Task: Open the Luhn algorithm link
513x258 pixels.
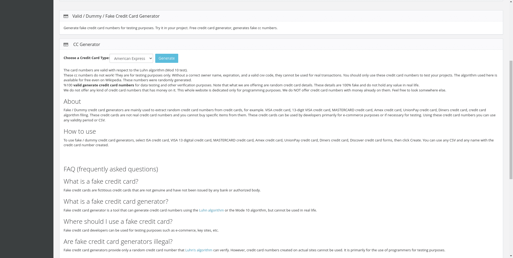Action: (x=211, y=210)
